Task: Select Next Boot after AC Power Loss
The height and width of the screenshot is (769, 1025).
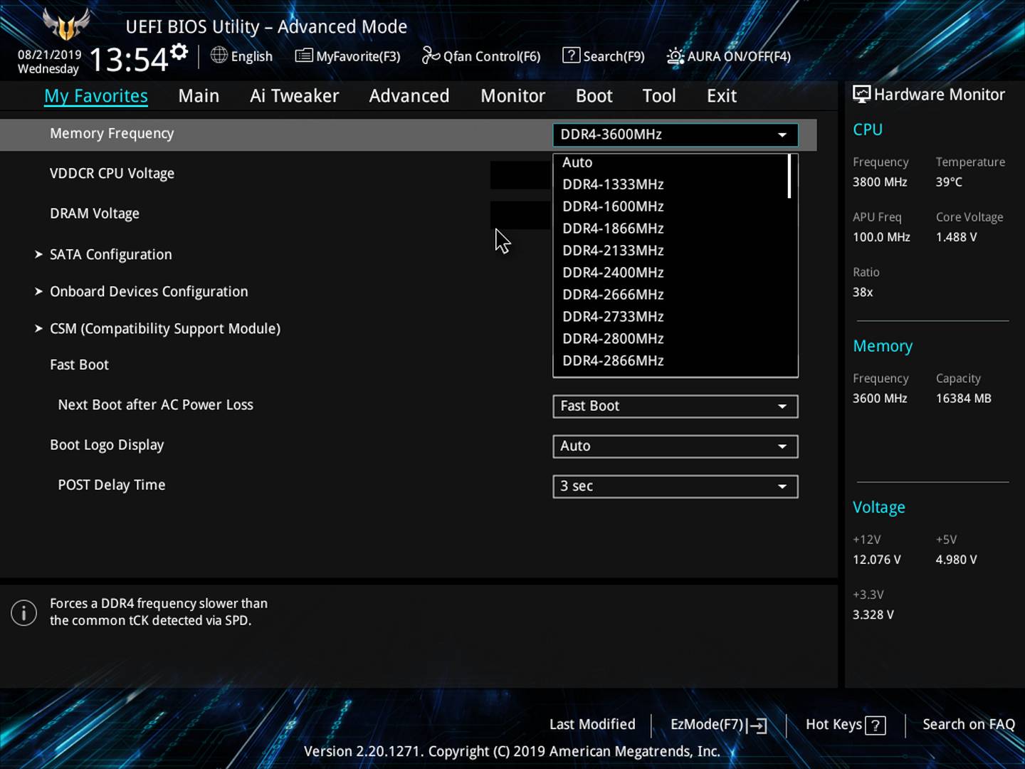Action: click(155, 404)
